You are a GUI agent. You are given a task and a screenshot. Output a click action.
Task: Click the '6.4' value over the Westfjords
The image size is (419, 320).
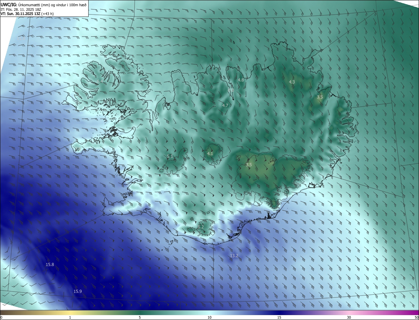(x=100, y=81)
